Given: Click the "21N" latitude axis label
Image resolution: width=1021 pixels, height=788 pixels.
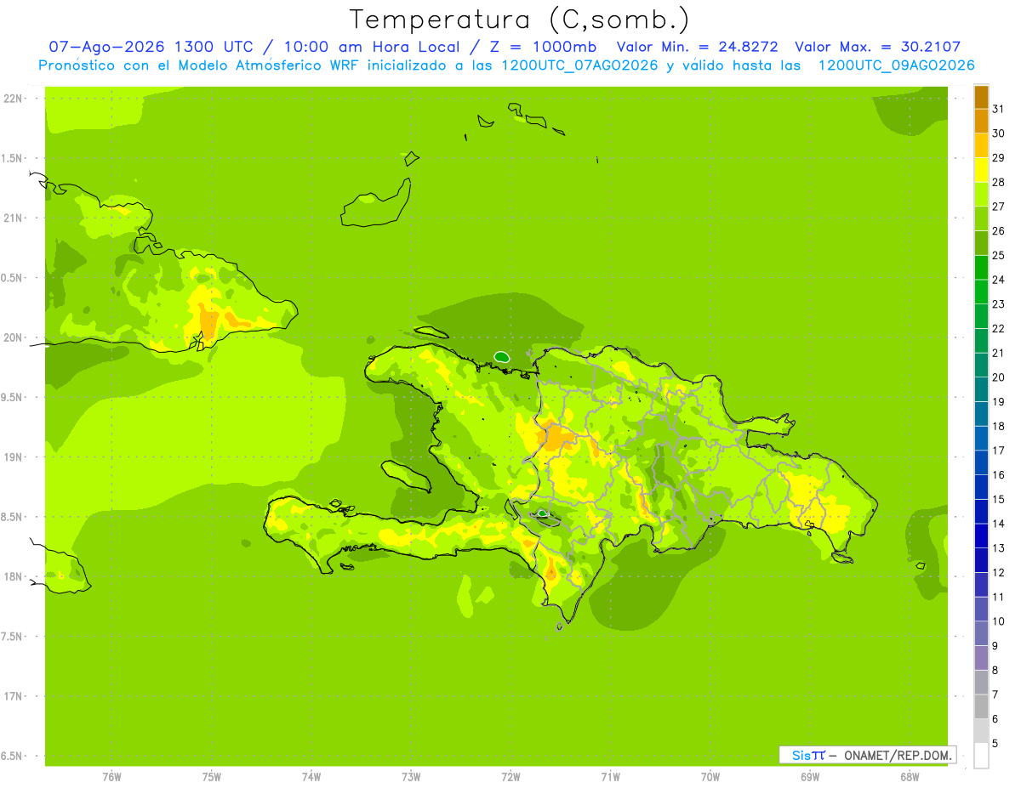Looking at the screenshot, I should [12, 218].
